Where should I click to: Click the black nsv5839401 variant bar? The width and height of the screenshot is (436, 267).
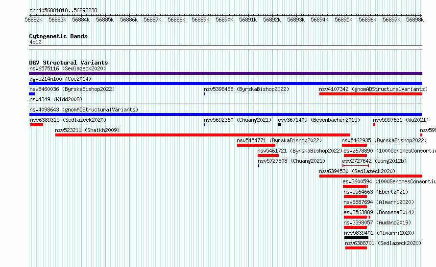point(356,238)
